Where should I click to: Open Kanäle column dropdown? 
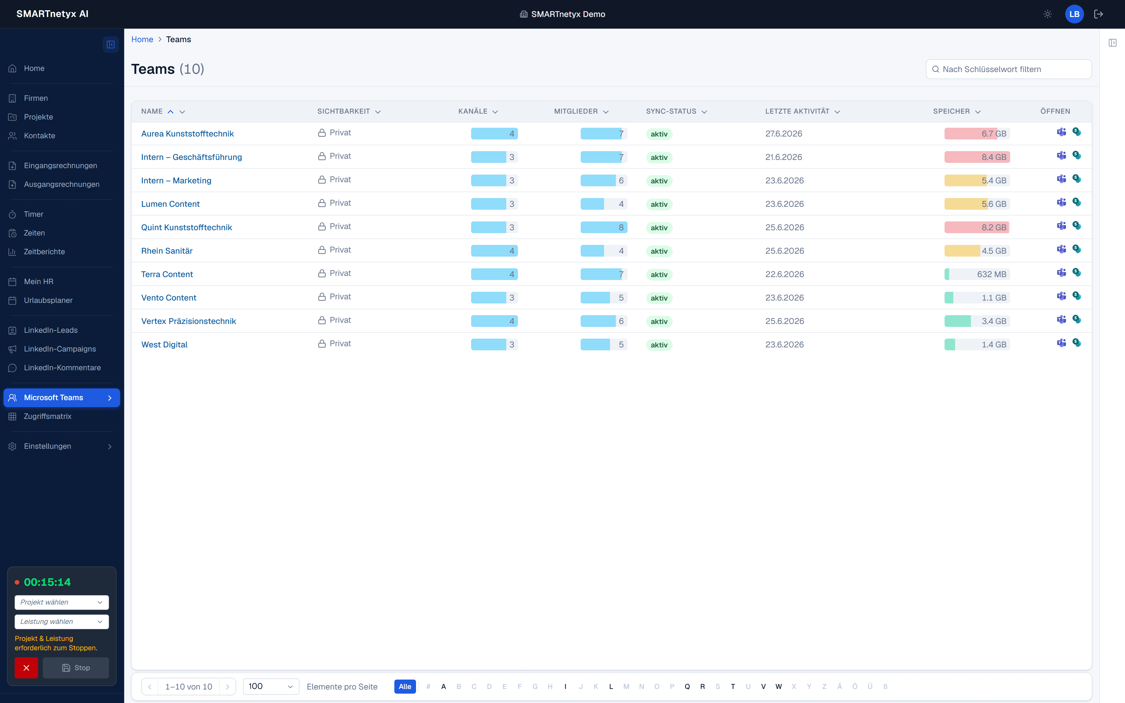click(495, 112)
